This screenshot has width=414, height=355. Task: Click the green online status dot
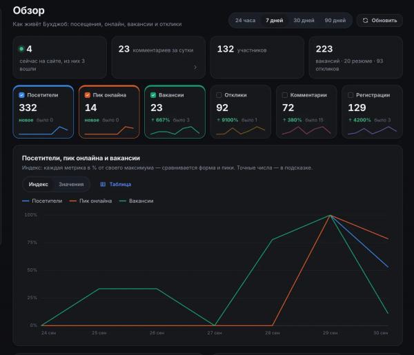(x=21, y=49)
